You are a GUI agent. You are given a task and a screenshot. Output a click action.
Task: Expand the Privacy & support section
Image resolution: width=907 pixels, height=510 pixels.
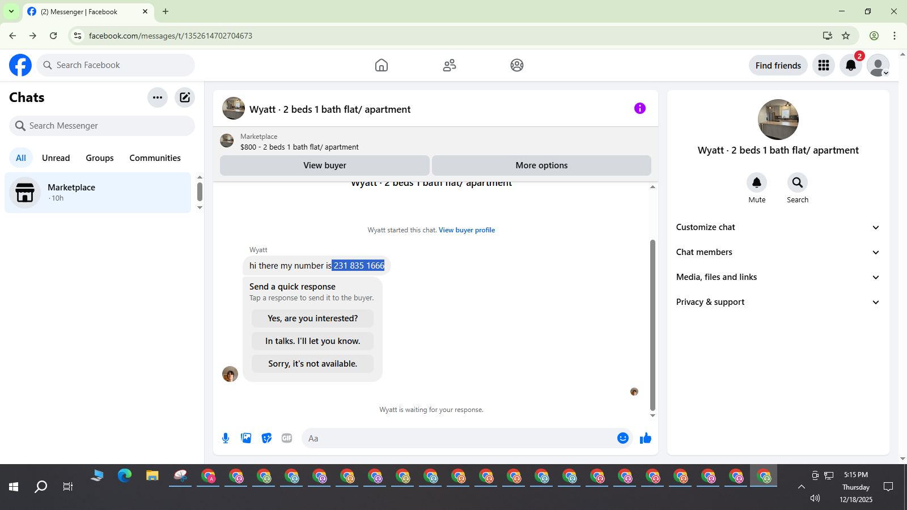(778, 302)
